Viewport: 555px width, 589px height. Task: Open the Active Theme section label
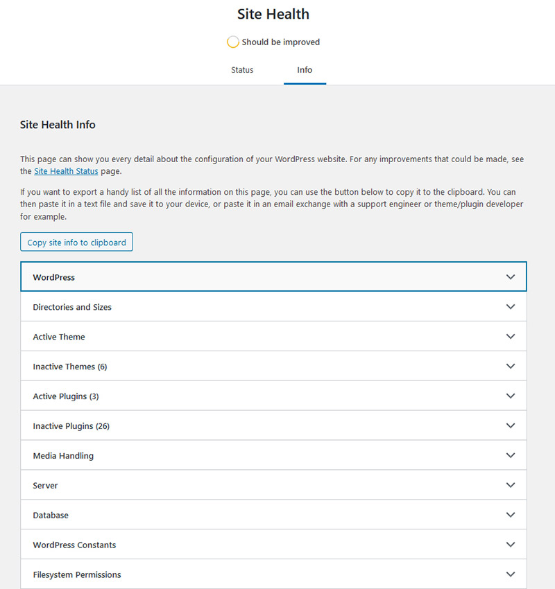(59, 337)
